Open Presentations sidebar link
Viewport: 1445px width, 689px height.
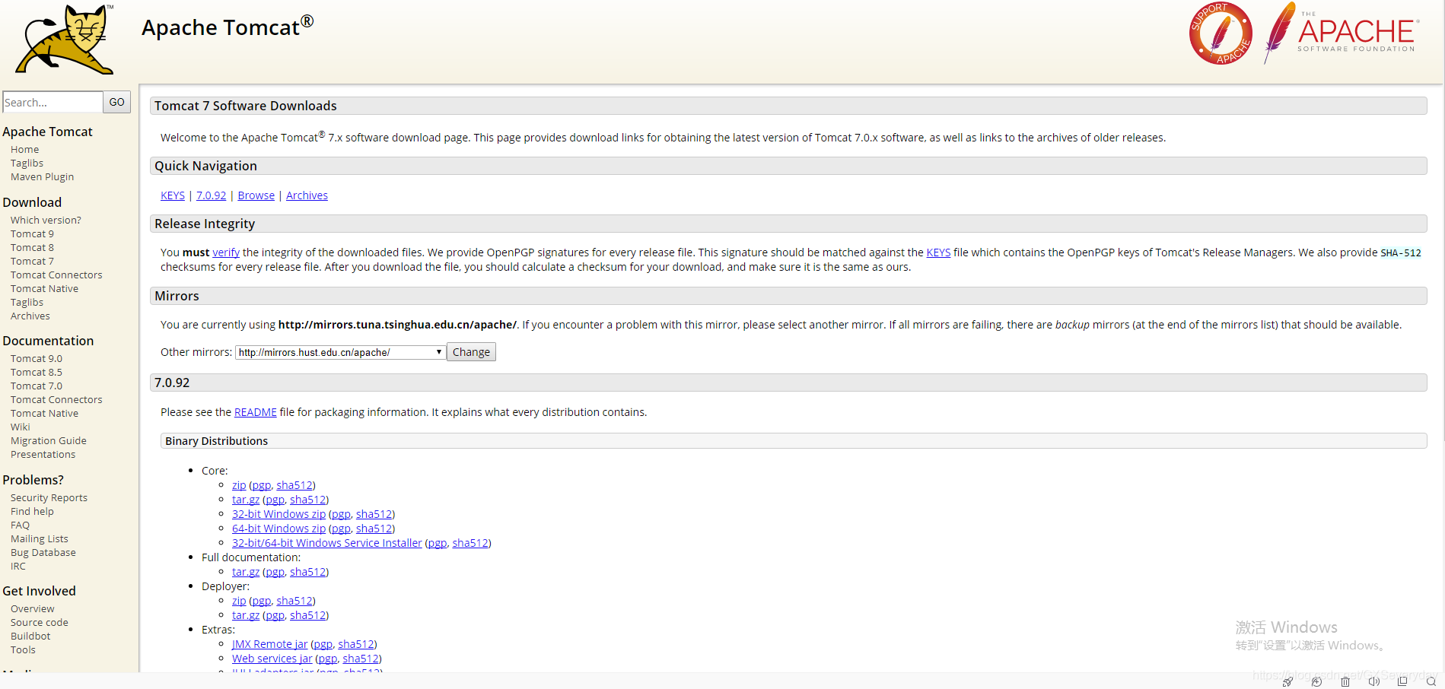(x=43, y=455)
